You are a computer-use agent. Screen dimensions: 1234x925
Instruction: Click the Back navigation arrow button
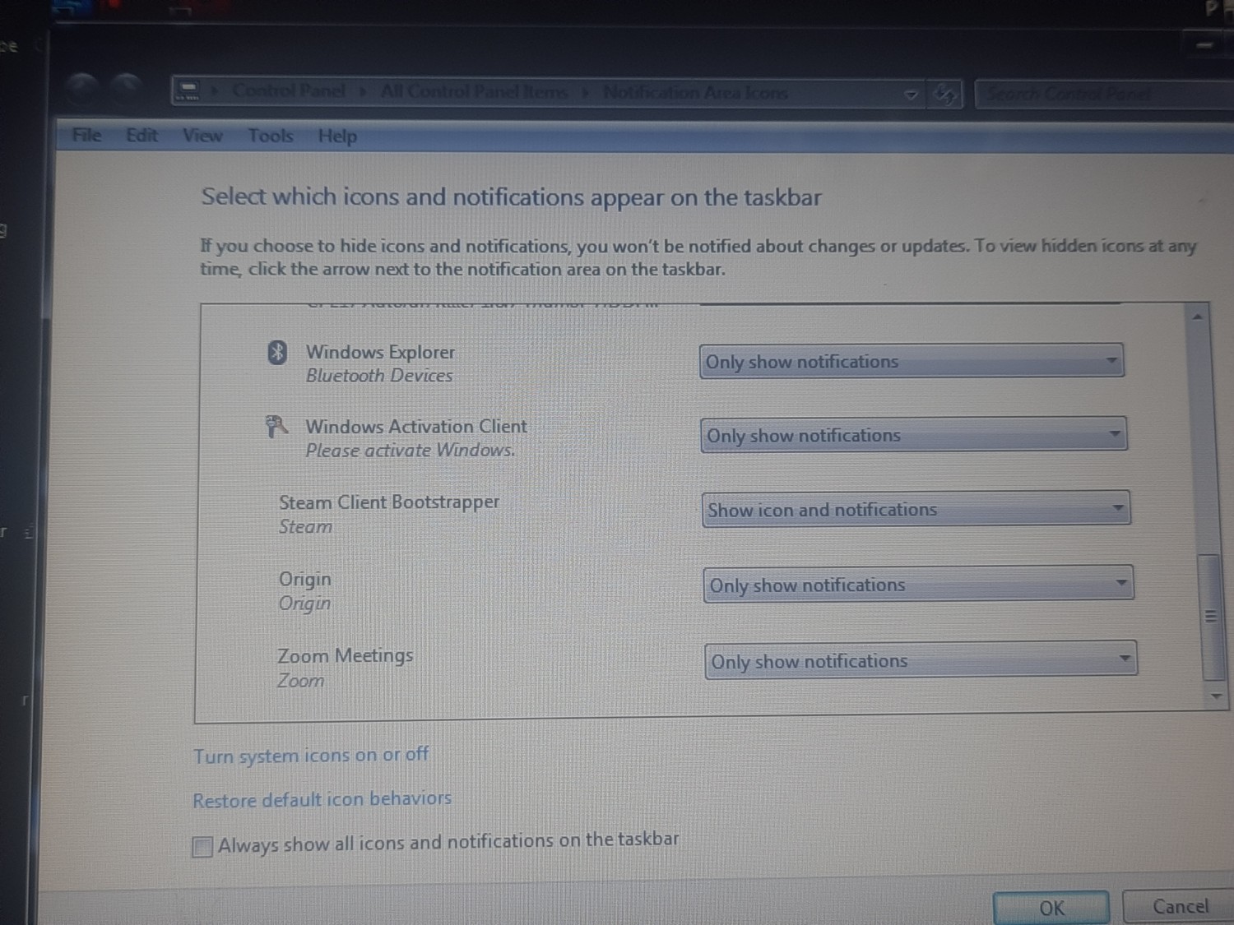(x=82, y=89)
